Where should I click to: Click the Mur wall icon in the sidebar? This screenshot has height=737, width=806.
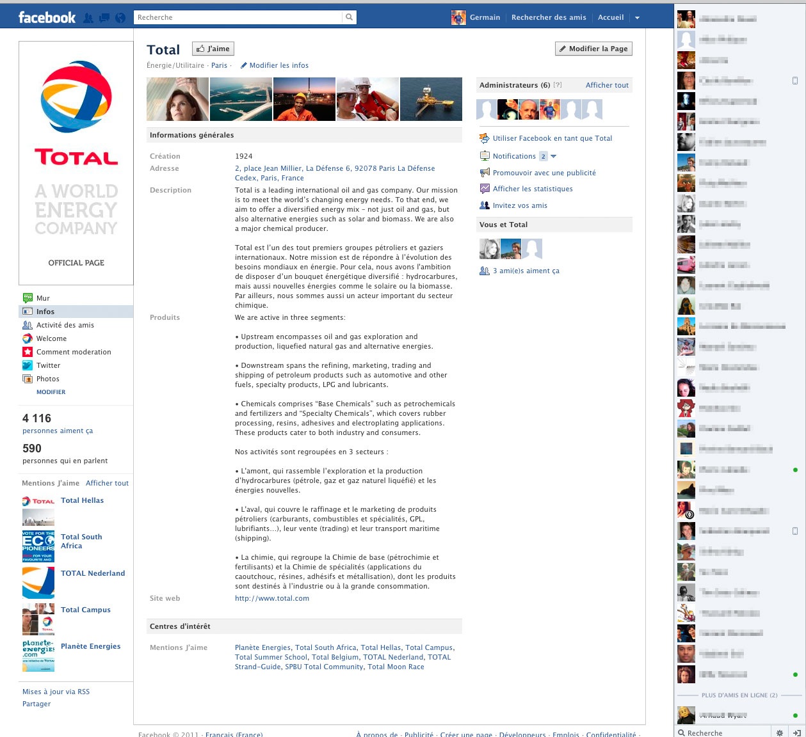(x=28, y=298)
